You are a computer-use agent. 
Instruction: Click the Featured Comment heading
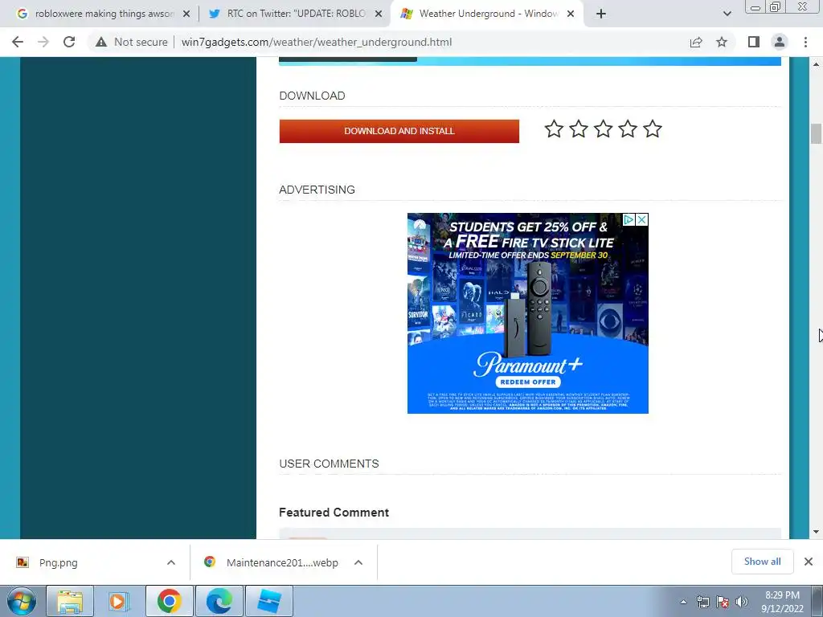(334, 513)
